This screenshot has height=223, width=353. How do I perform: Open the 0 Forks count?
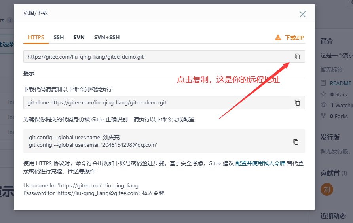click(339, 116)
